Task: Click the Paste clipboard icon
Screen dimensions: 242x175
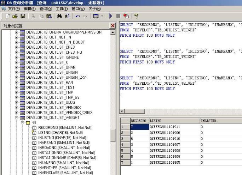Action: point(49,16)
